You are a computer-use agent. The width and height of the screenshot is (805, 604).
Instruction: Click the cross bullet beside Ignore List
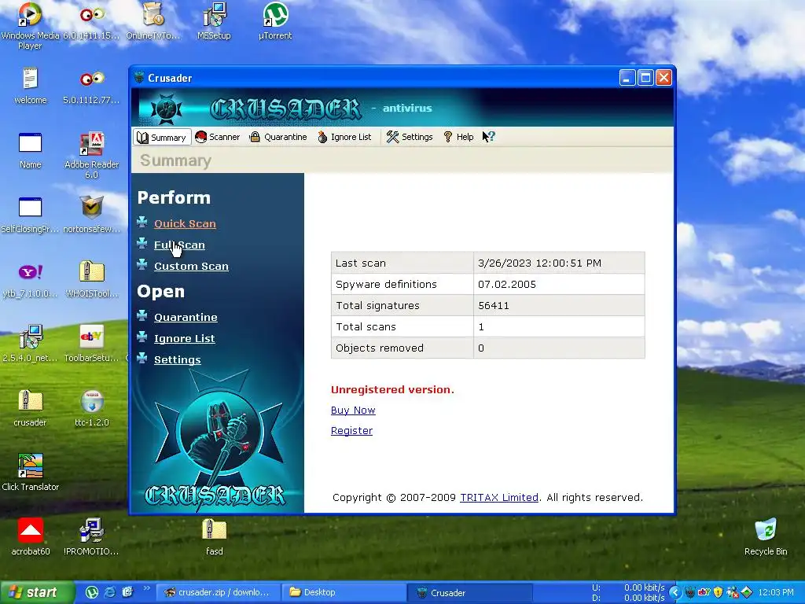point(142,337)
